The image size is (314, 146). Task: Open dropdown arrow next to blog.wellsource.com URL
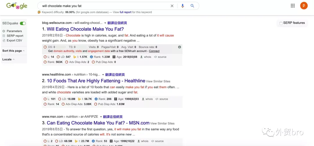(x=105, y=23)
